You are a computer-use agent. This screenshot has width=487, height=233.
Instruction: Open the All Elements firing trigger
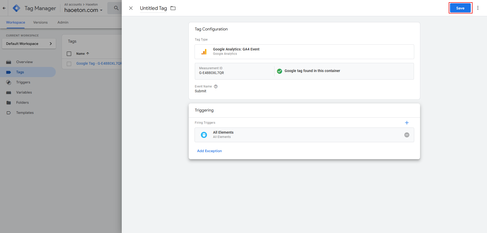click(x=304, y=135)
